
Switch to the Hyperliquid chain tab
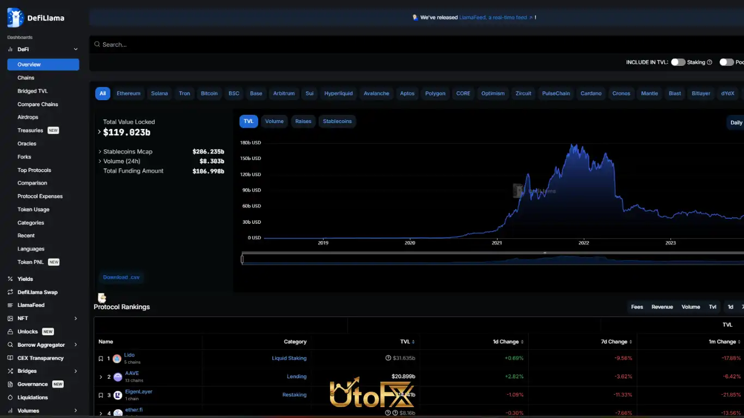(x=339, y=94)
